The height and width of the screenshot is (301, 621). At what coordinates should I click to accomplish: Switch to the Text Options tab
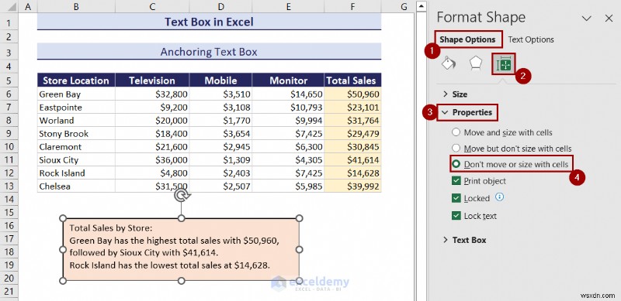tap(531, 39)
